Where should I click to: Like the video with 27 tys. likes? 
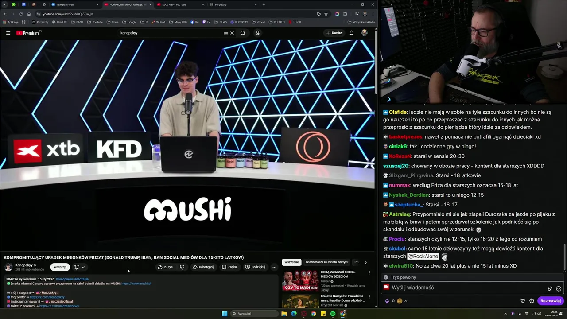click(x=166, y=267)
